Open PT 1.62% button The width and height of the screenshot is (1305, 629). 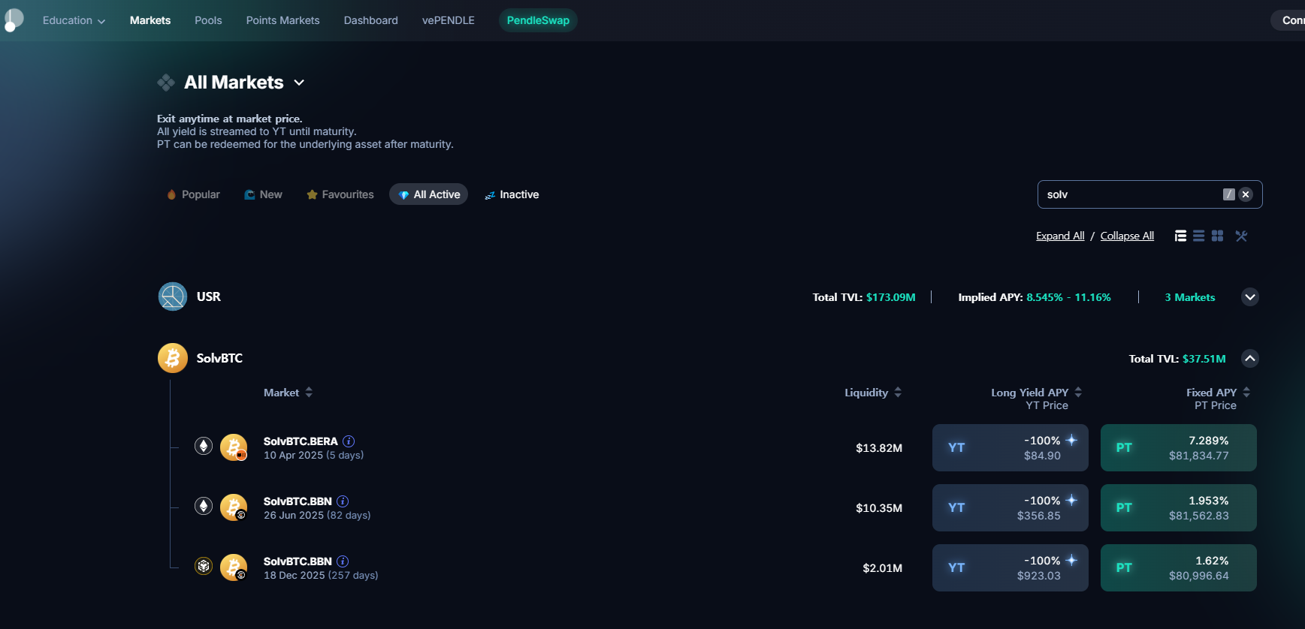click(1179, 568)
